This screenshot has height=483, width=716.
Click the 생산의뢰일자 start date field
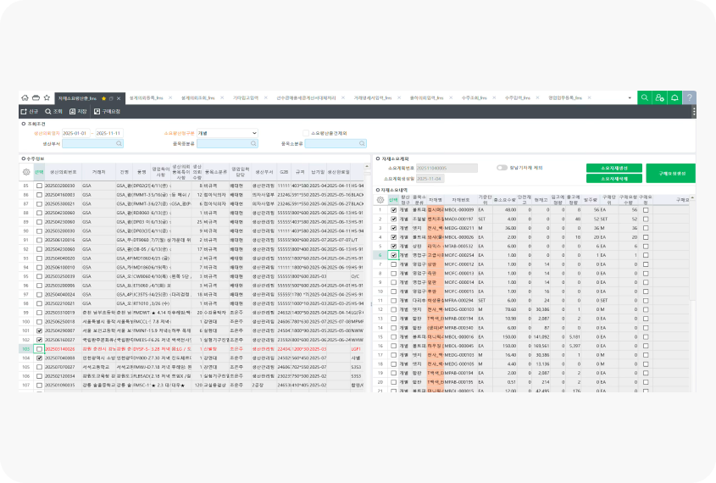(77, 133)
